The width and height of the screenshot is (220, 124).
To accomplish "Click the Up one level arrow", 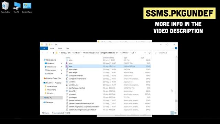I will [53, 53].
